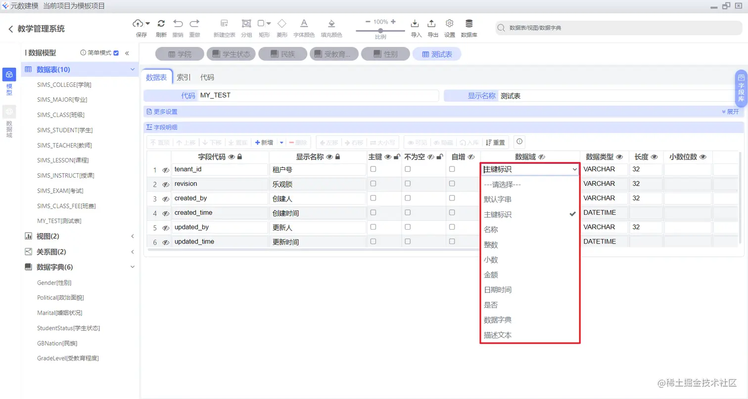Check 主键 for the updated_time row

point(373,241)
